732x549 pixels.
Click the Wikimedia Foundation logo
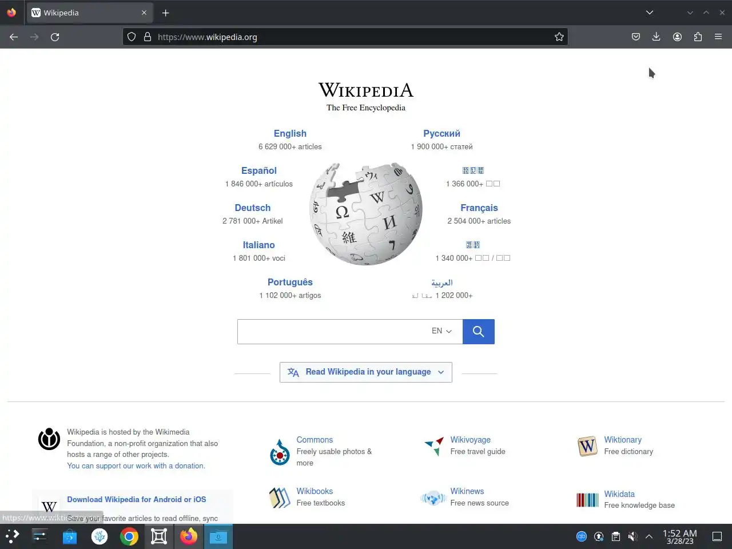tap(49, 439)
